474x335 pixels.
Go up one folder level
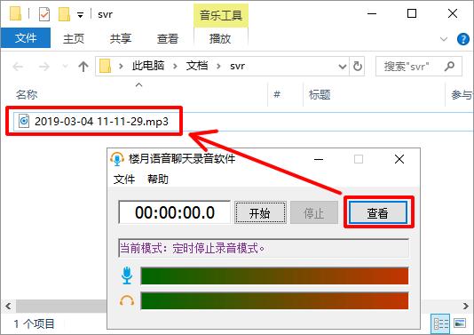click(x=83, y=67)
